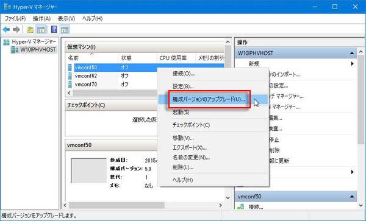Click the Forward arrow toolbar icon

16,30
